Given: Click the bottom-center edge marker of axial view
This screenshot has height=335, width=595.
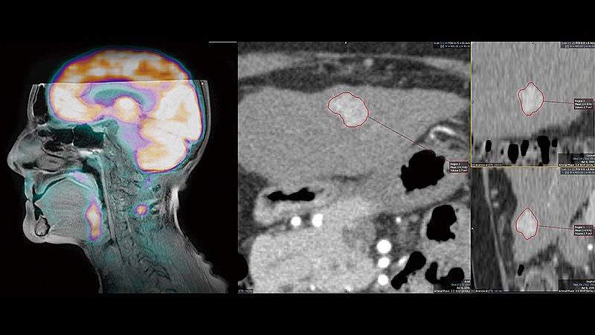Looking at the screenshot, I should tap(345, 291).
